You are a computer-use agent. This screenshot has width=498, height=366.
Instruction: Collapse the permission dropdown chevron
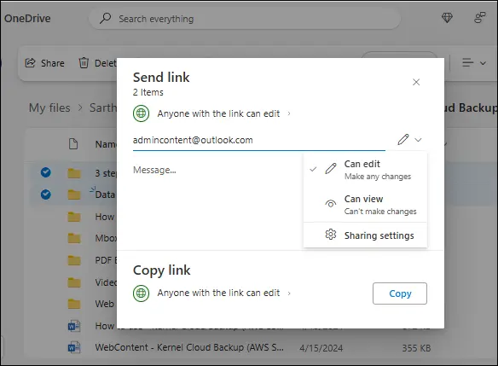click(x=418, y=140)
